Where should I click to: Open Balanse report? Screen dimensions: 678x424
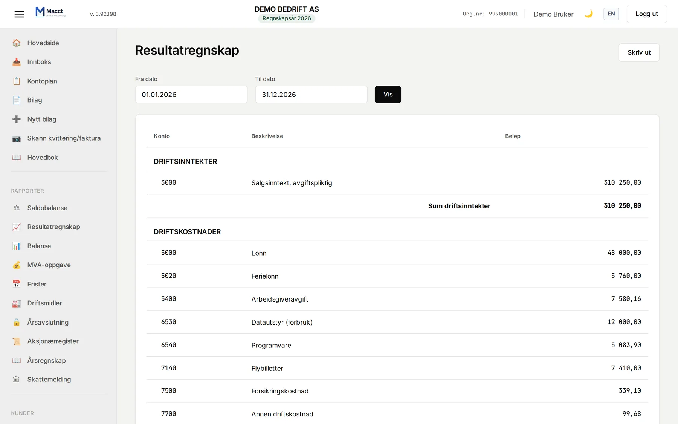(39, 246)
